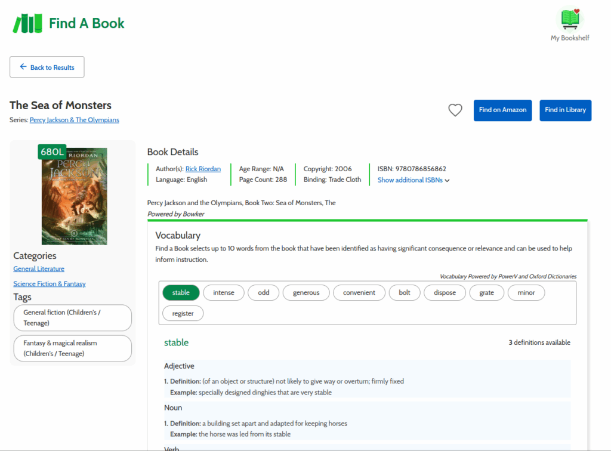Open Percy Jackson & The Olympians series link
The width and height of the screenshot is (611, 451).
click(74, 120)
